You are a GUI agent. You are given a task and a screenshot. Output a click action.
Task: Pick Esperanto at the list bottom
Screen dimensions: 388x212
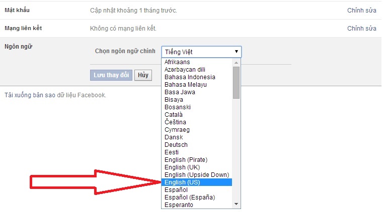pos(197,205)
